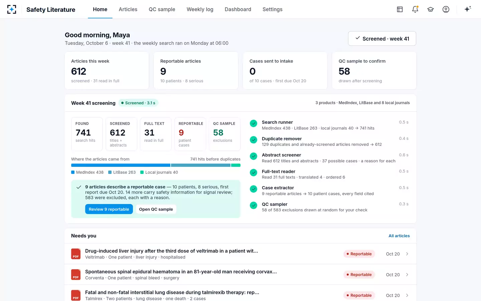Click the Duplicate remover status check icon
This screenshot has height=301, width=481.
click(254, 140)
